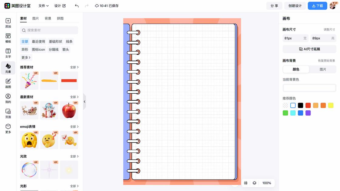The width and height of the screenshot is (340, 191).
Task: Open the 设计 menu
Action: pyautogui.click(x=60, y=6)
